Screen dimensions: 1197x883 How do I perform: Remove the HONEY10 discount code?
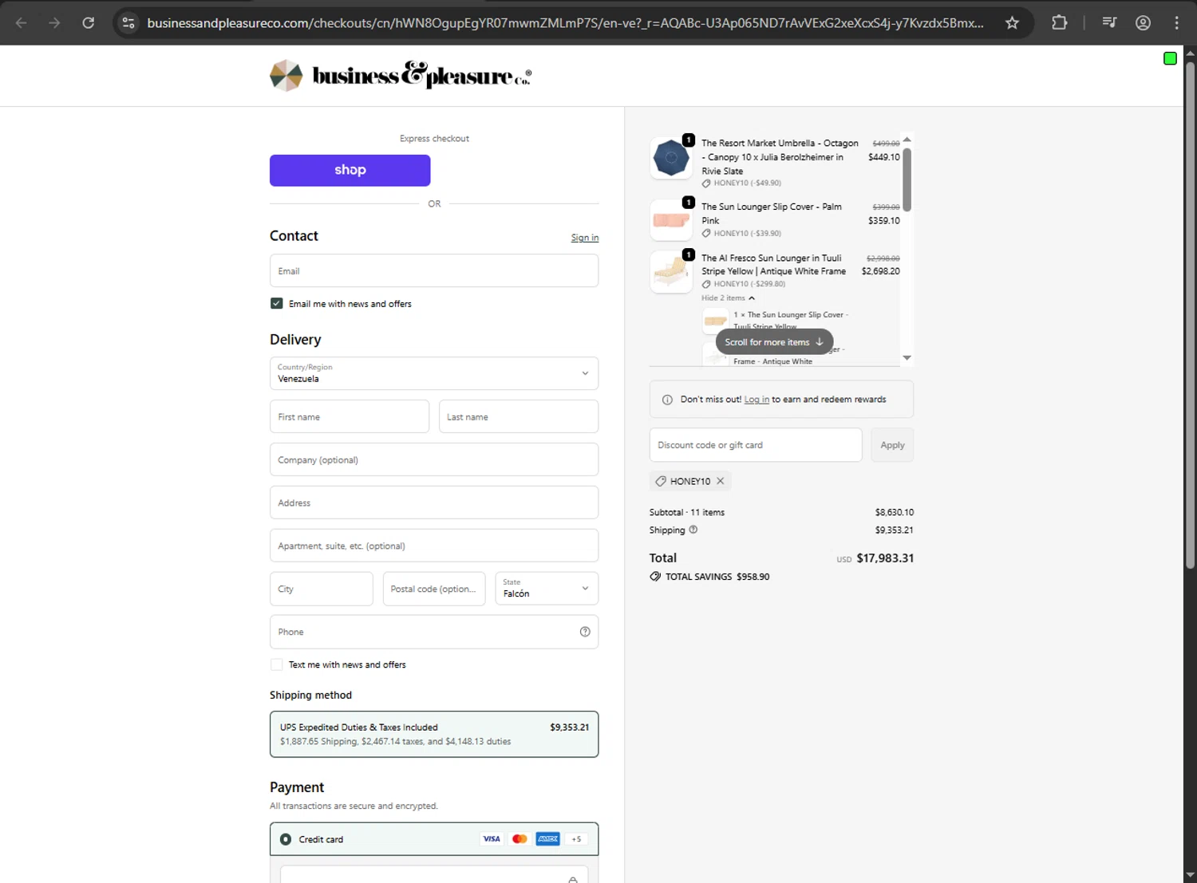[720, 481]
